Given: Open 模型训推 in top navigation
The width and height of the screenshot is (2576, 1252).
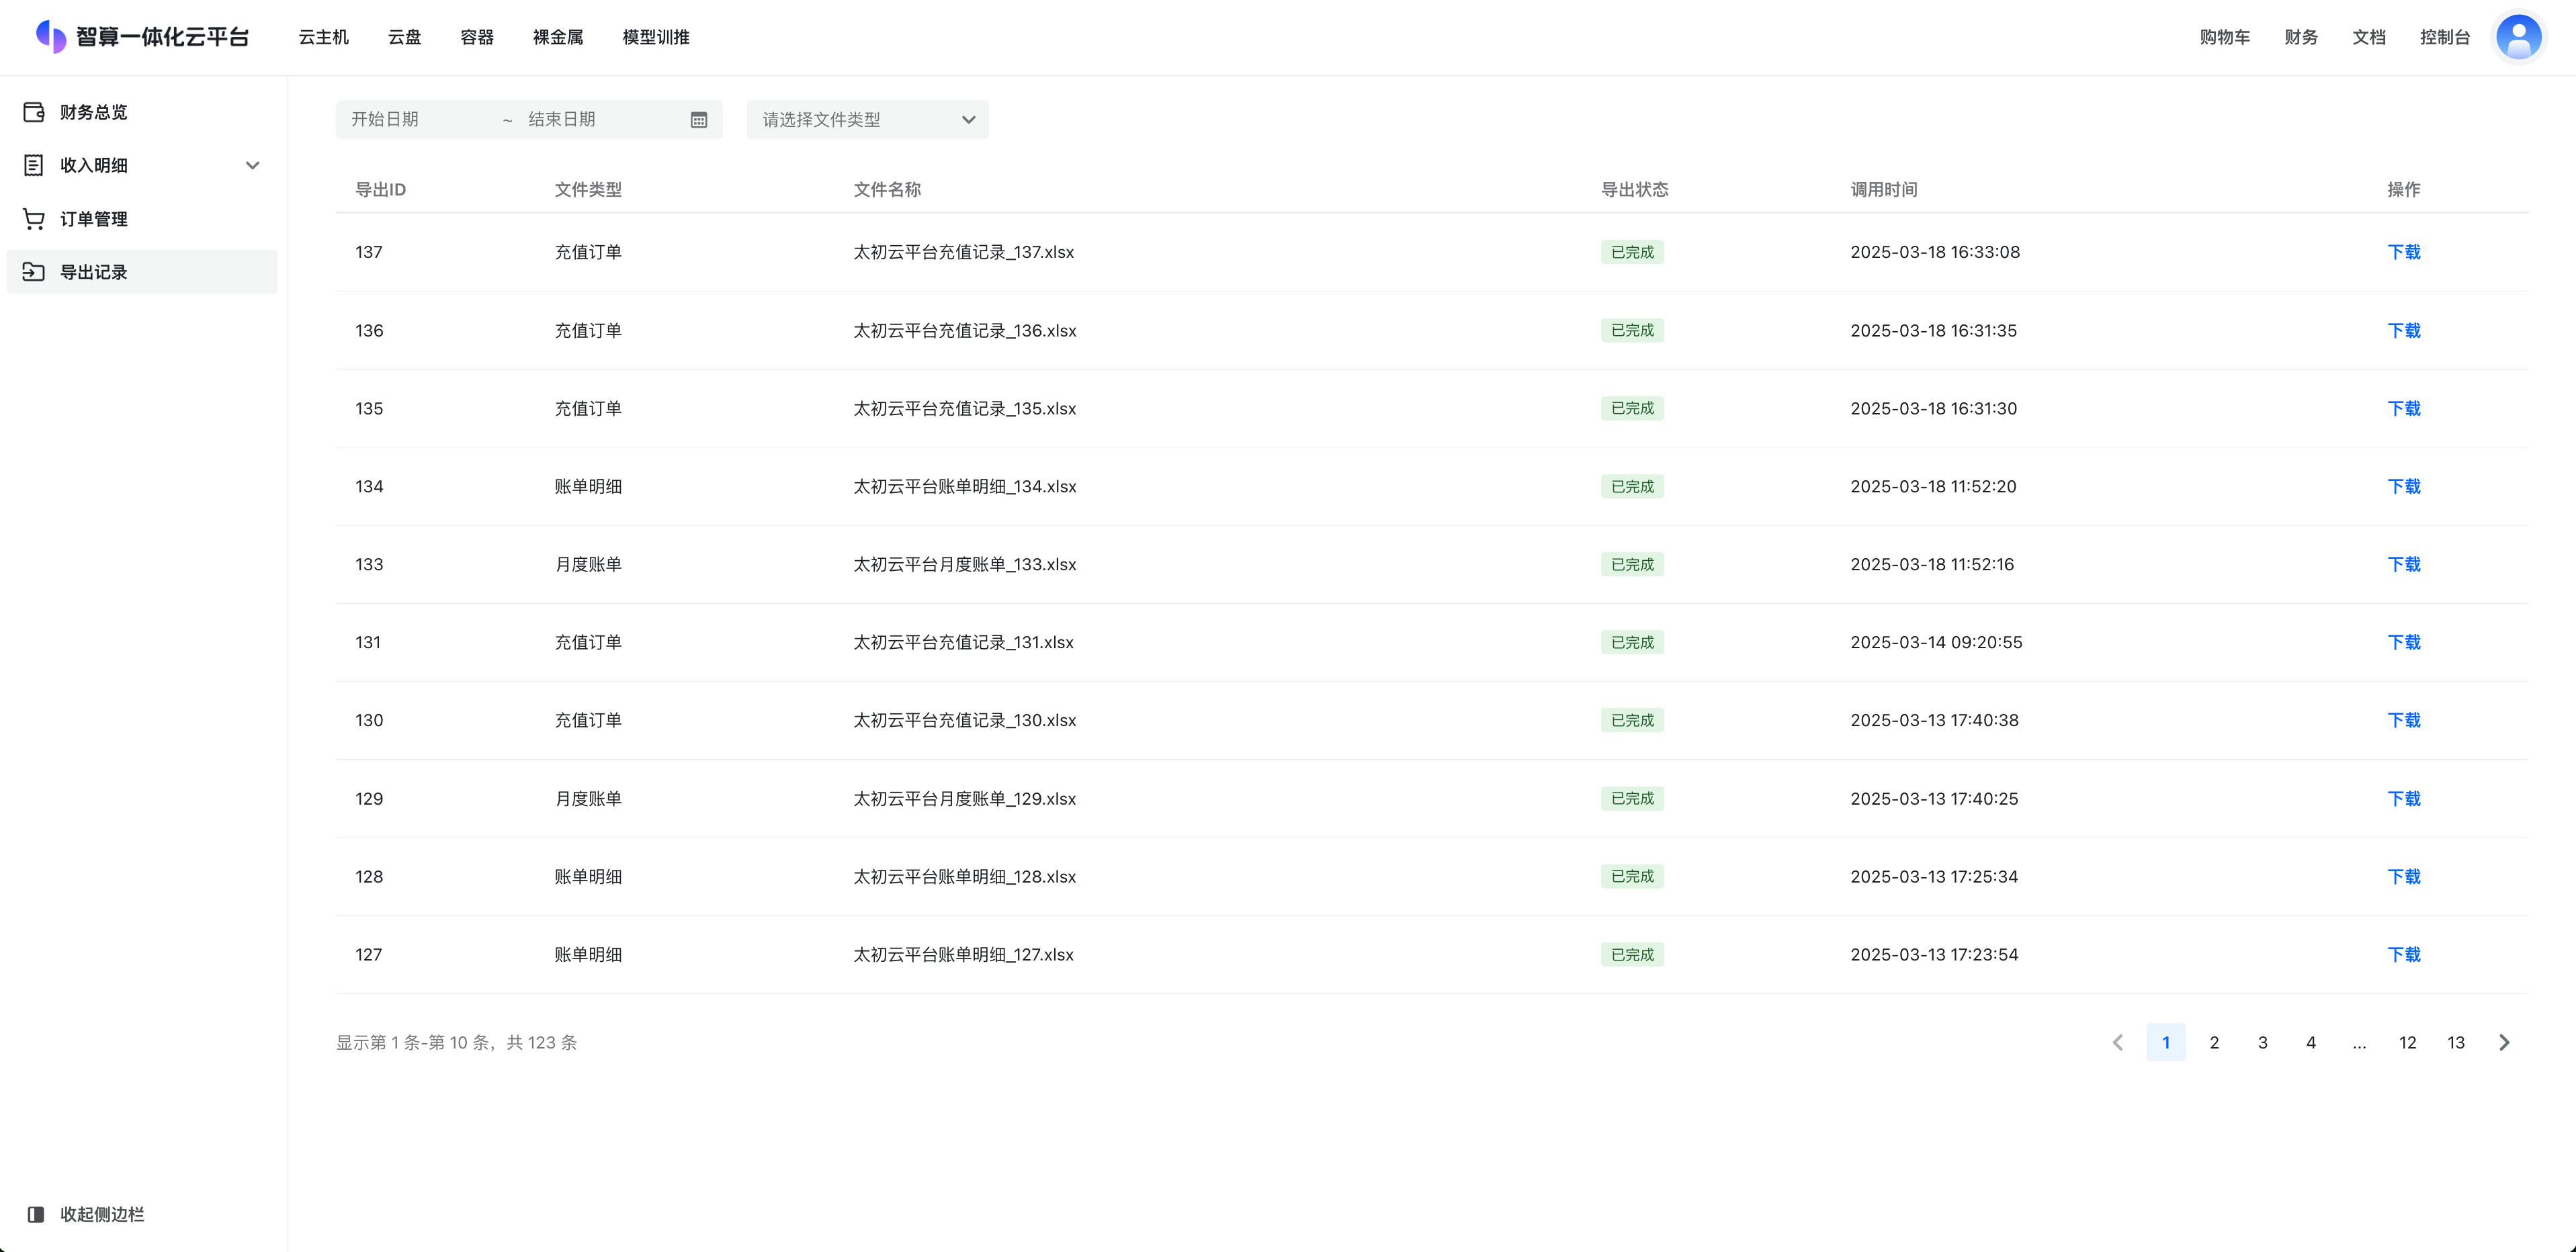Looking at the screenshot, I should coord(655,37).
